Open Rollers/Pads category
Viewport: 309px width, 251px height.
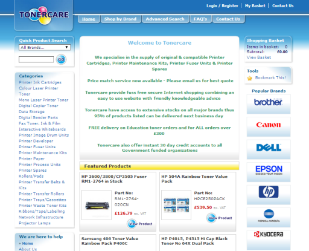(31, 176)
